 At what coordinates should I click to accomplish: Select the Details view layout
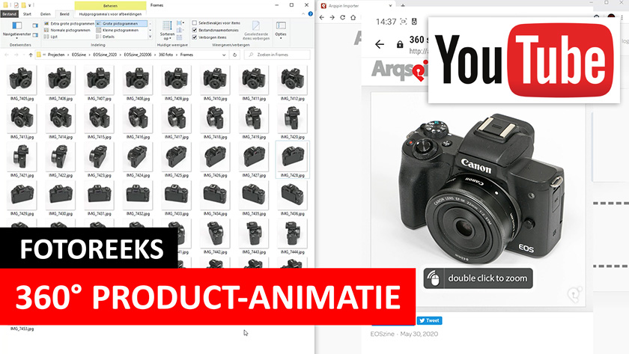coord(107,37)
